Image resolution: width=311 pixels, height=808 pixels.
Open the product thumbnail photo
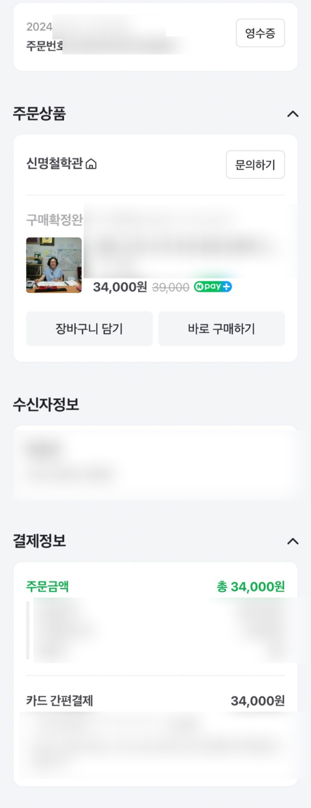coord(54,265)
